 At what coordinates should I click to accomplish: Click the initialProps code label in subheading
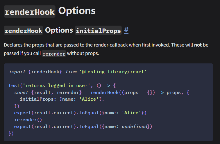(98, 31)
